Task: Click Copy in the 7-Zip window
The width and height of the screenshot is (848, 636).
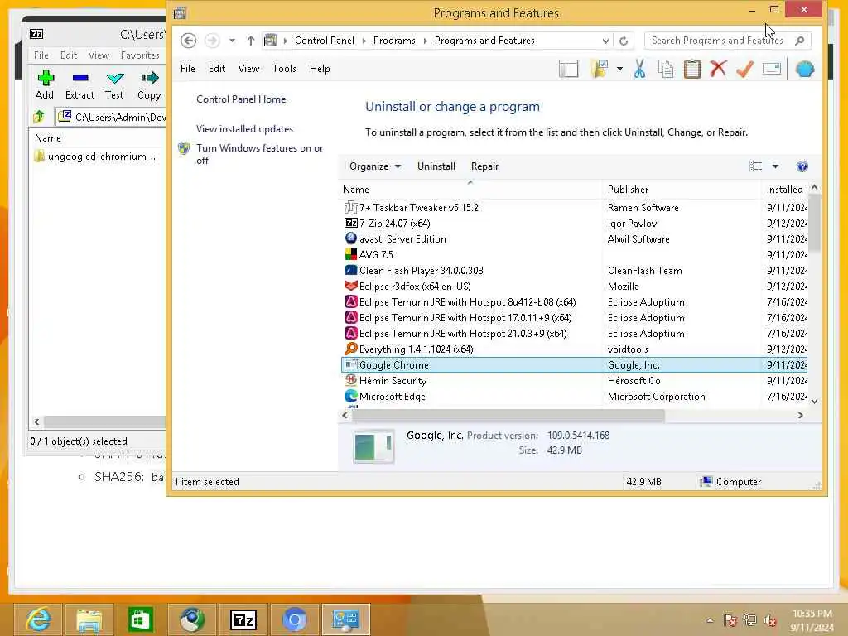Action: coord(149,85)
